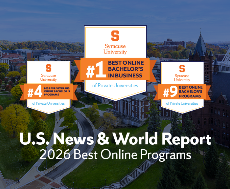Click "of Private Universities" on center badge
This screenshot has height=189, width=230.
click(x=115, y=86)
